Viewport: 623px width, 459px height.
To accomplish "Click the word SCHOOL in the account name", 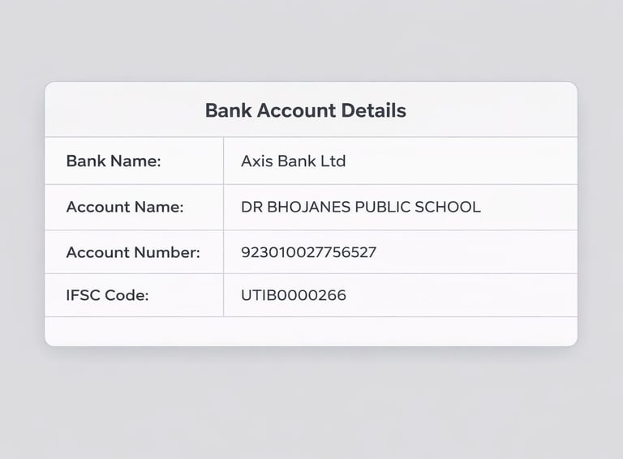I will tap(448, 207).
